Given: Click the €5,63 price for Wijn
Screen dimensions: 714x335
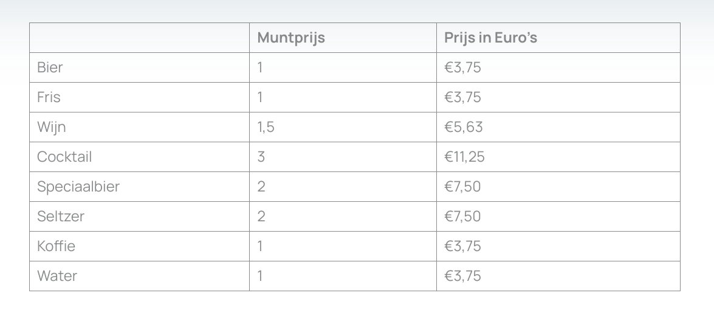Looking at the screenshot, I should (x=463, y=127).
